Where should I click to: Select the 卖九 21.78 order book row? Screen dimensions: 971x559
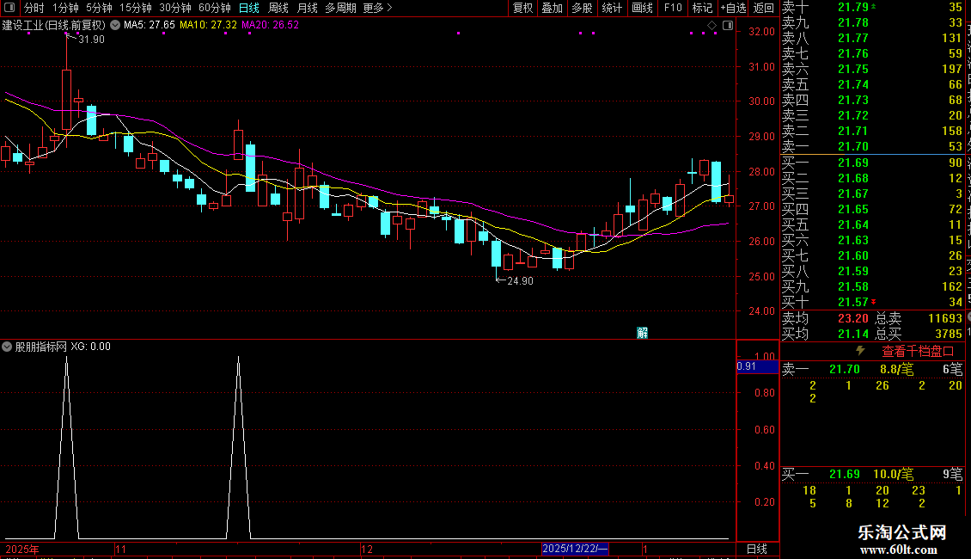pos(872,22)
